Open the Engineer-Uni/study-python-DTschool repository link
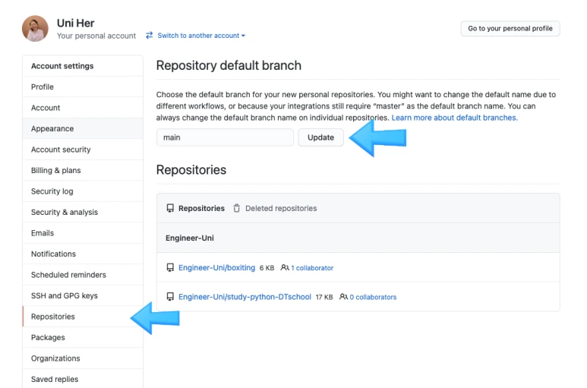The image size is (587, 388). point(245,297)
